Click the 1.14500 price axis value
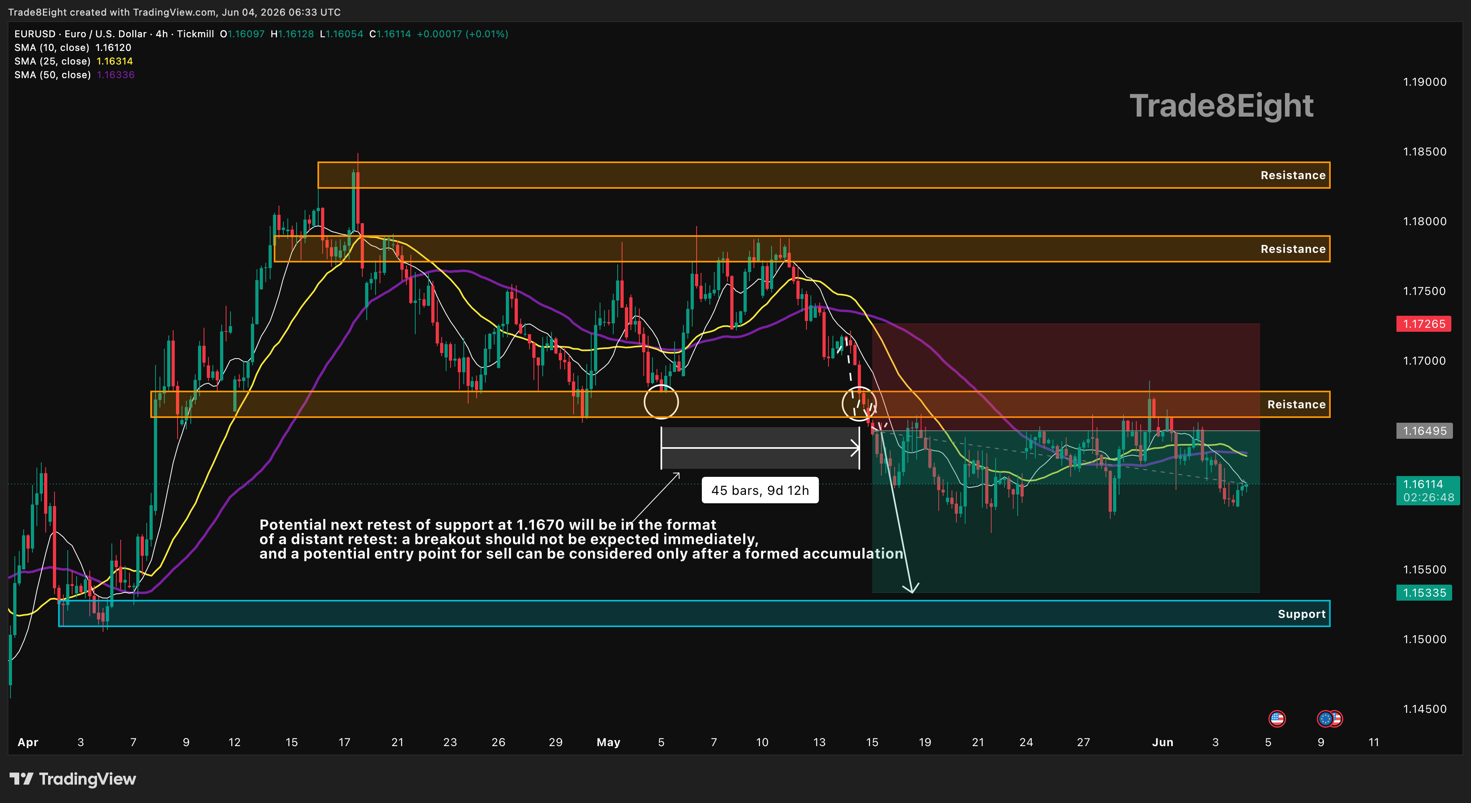1471x803 pixels. click(x=1425, y=709)
